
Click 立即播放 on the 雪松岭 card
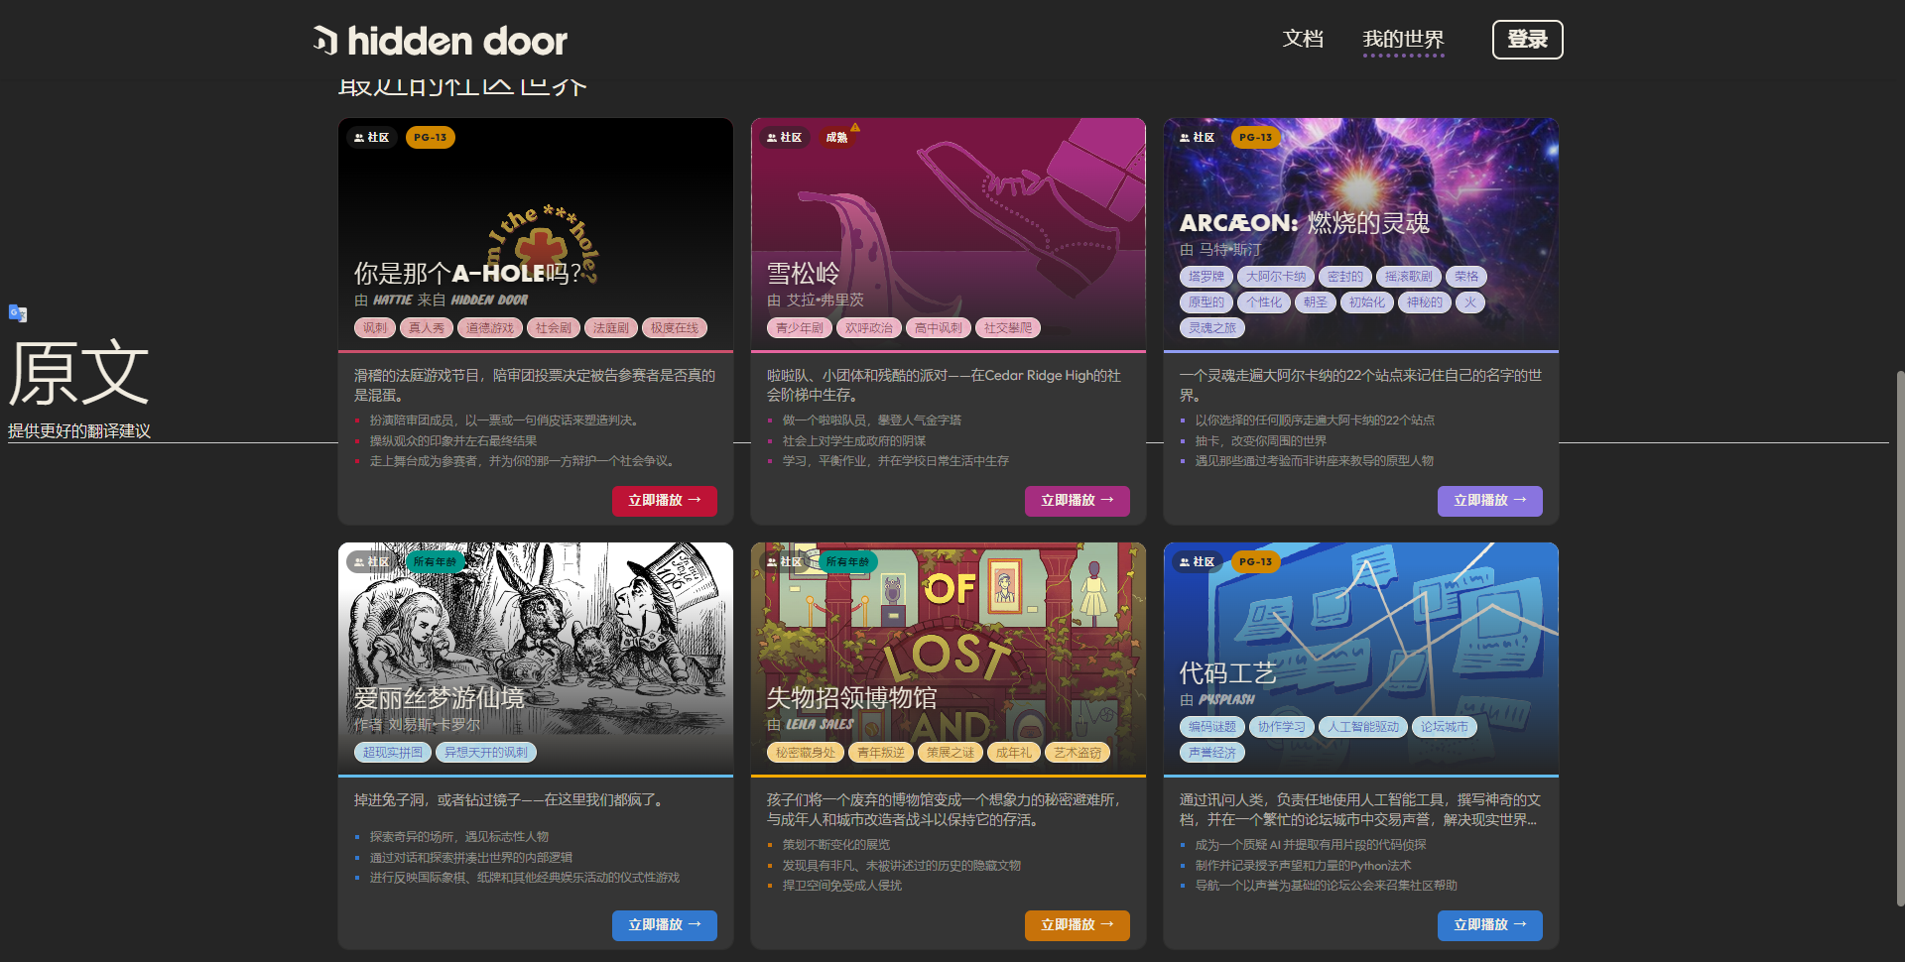tap(1078, 501)
